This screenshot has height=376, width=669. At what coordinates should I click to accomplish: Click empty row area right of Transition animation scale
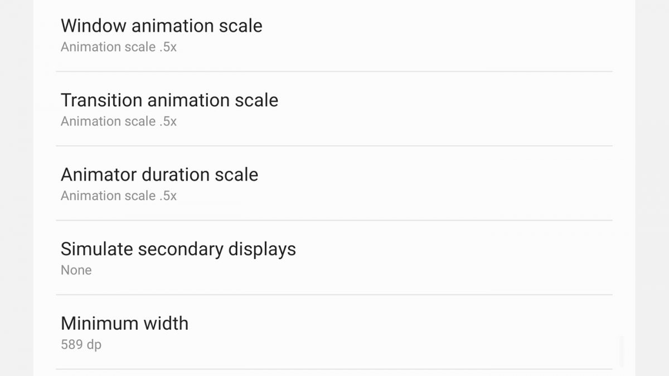(x=446, y=109)
